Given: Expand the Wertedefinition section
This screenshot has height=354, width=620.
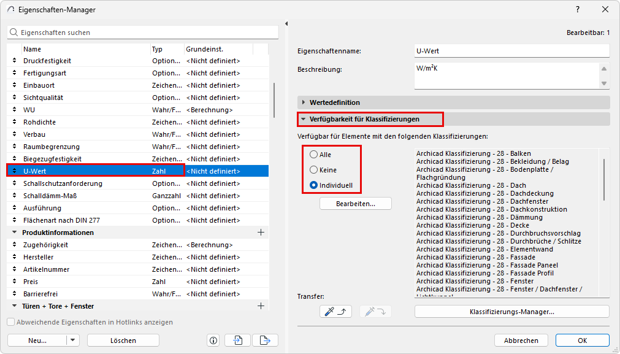Looking at the screenshot, I should [304, 102].
